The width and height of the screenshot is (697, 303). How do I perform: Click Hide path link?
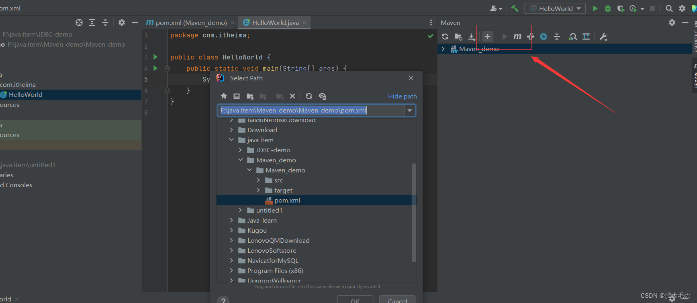point(402,96)
